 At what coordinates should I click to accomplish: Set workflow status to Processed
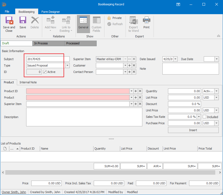[80, 43]
